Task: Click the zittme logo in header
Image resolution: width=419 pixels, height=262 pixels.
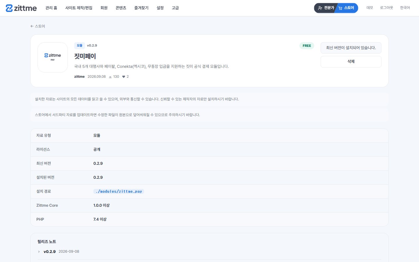Action: pos(21,8)
